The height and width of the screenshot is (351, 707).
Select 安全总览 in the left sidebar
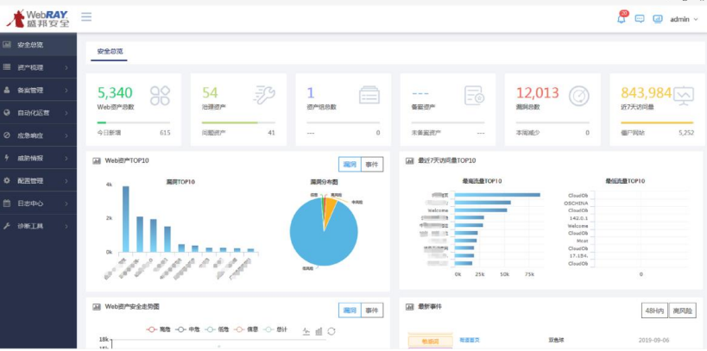38,45
